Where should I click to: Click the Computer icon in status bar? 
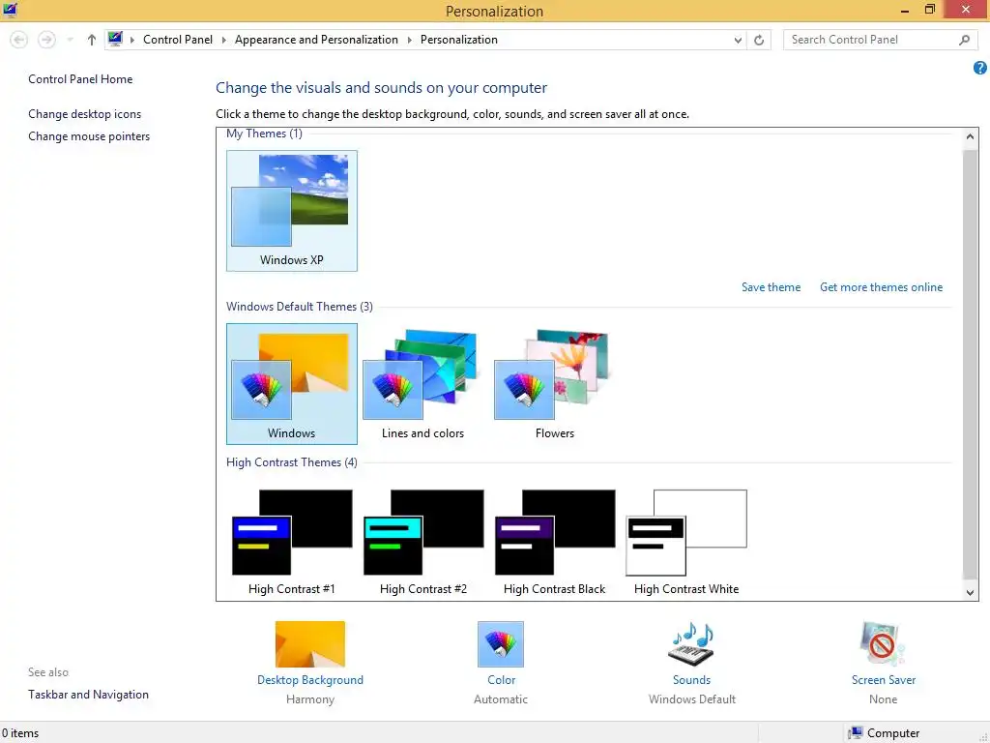(856, 733)
